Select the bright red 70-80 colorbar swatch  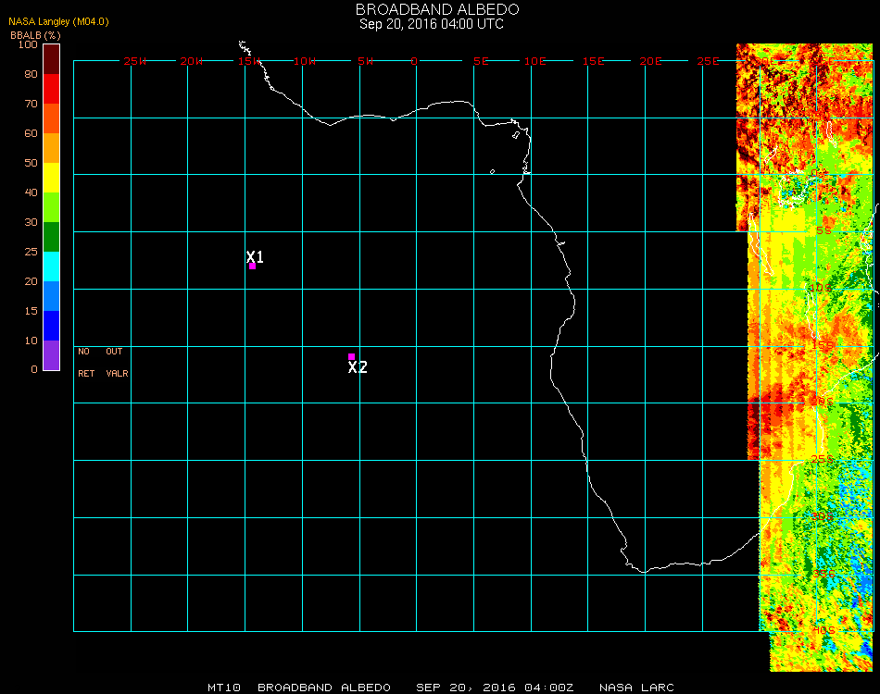click(51, 89)
